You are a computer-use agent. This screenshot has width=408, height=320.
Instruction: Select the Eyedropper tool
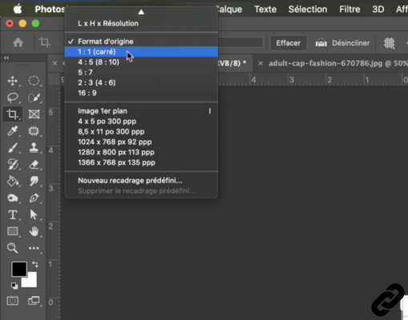13,131
